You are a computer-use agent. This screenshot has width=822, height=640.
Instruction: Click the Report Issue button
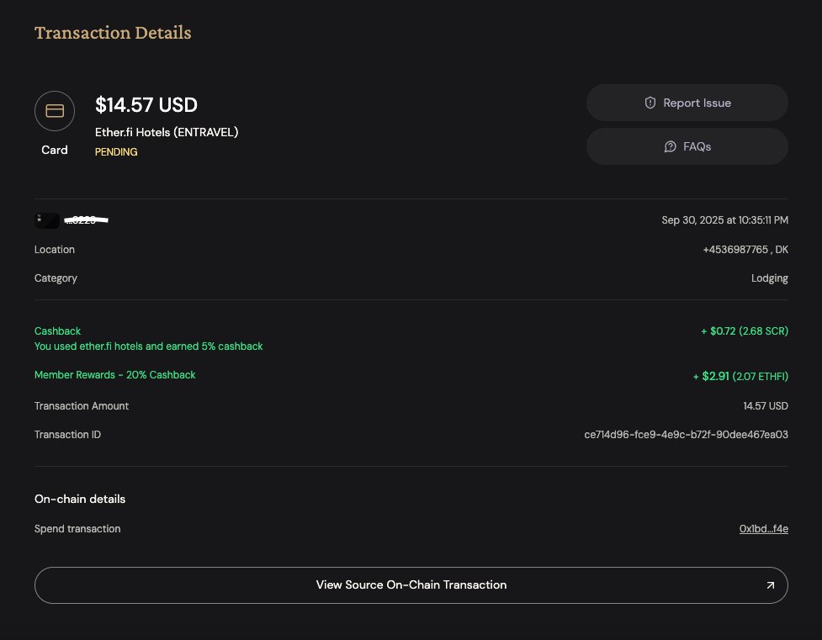[687, 103]
